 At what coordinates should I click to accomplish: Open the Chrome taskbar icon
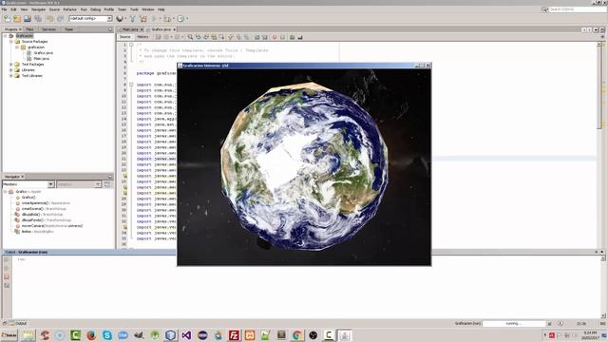pos(297,335)
